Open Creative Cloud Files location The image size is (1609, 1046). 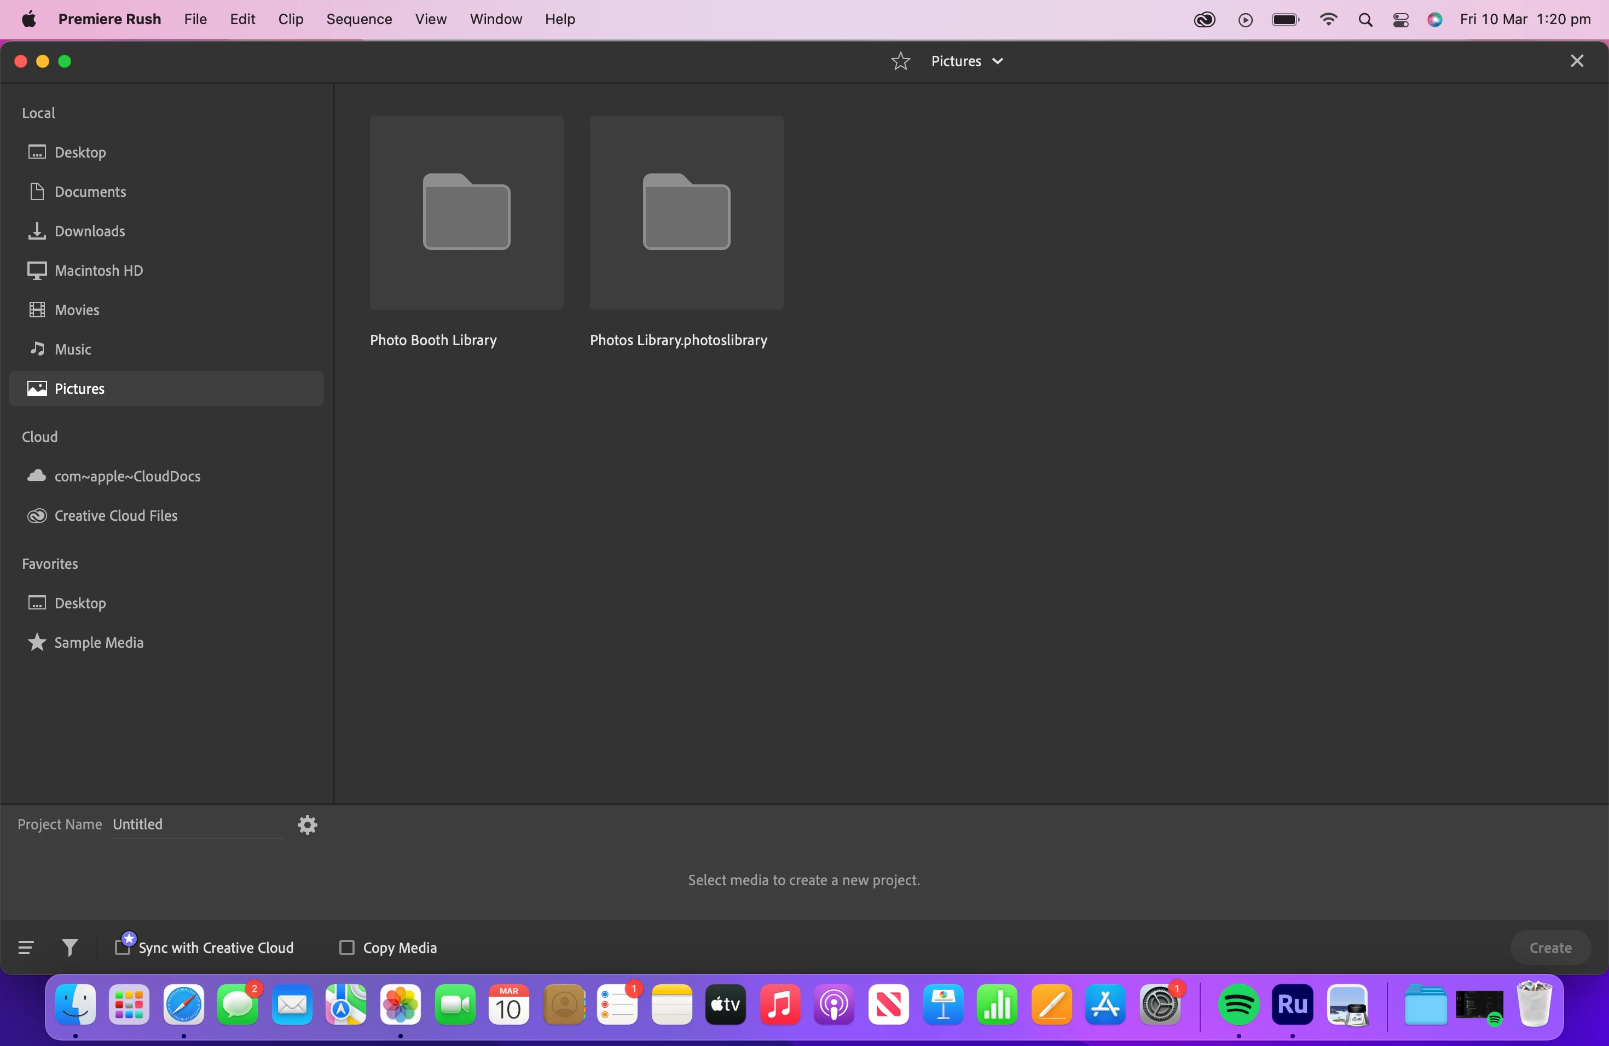click(115, 515)
